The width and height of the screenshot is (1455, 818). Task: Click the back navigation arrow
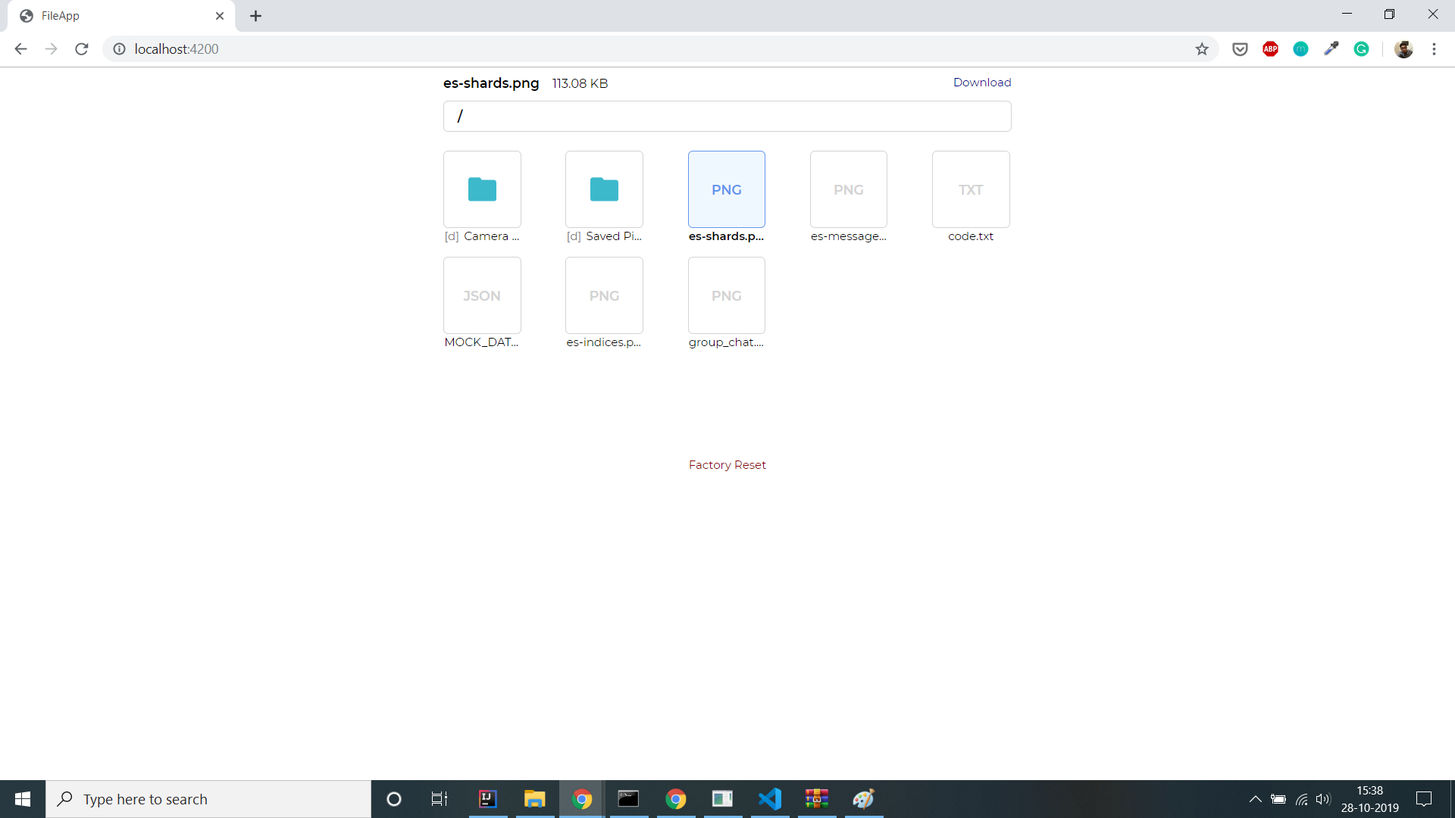[x=20, y=49]
